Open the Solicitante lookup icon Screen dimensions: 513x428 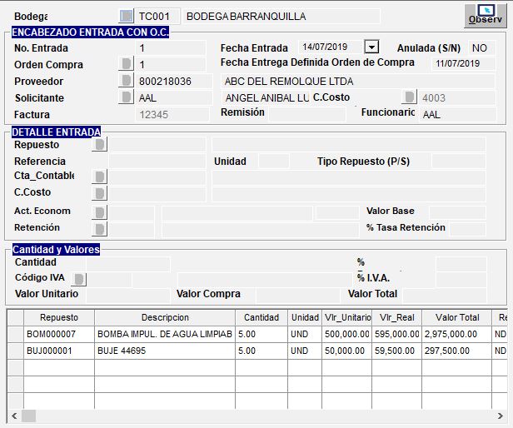126,97
